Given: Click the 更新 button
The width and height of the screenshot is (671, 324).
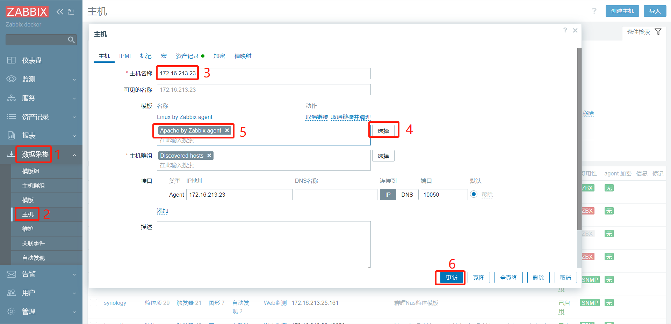Looking at the screenshot, I should (x=452, y=278).
